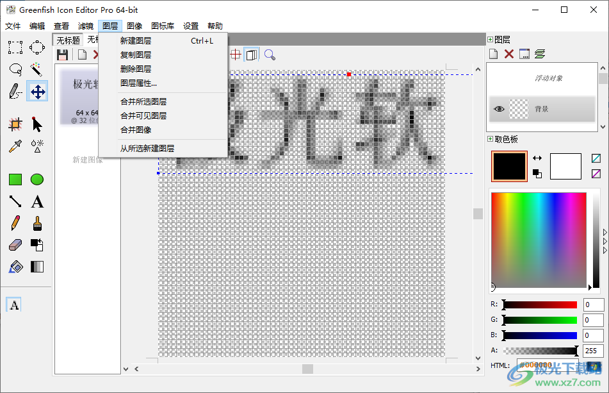The width and height of the screenshot is (609, 393).
Task: Pick a color with the eyedropper tool
Action: coord(15,146)
